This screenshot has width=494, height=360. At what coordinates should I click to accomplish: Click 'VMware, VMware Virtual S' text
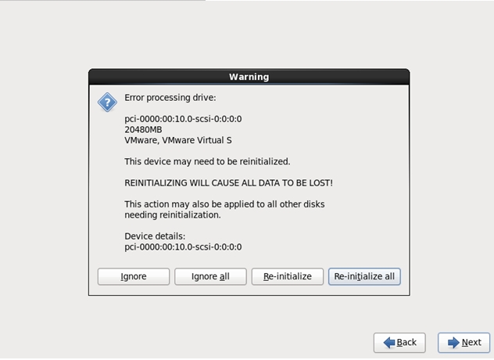178,140
